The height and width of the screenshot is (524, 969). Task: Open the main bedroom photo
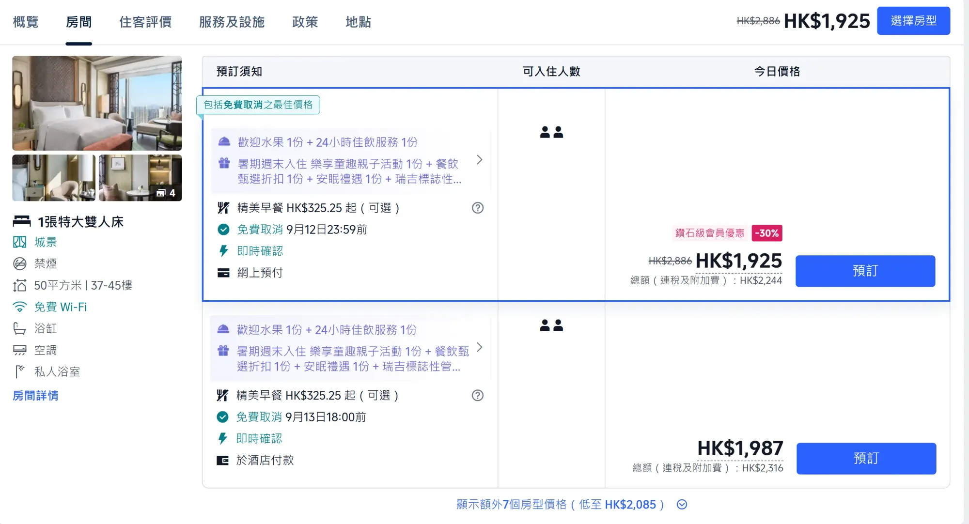(x=97, y=103)
